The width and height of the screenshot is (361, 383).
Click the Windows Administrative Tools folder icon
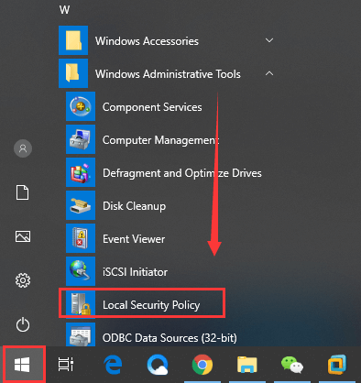tap(73, 73)
